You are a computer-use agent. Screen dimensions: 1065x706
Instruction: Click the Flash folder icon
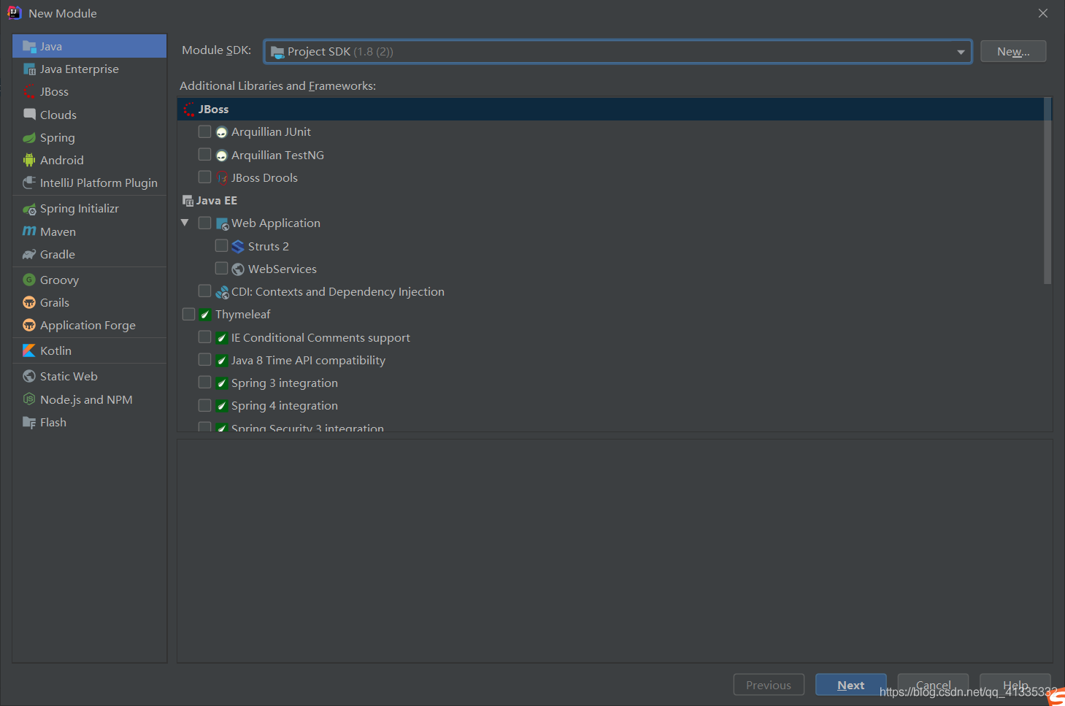pyautogui.click(x=29, y=422)
